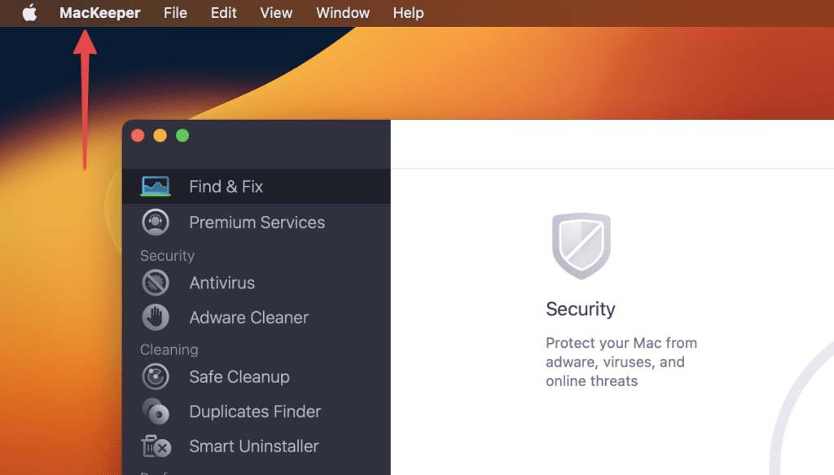
Task: Click the Premium Services headset icon
Action: [x=156, y=222]
